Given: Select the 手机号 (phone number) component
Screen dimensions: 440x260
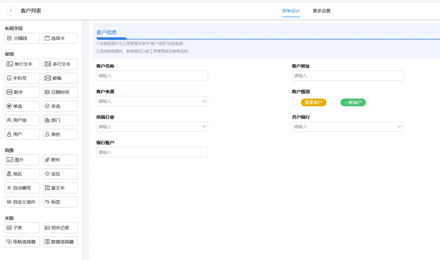Looking at the screenshot, I should pyautogui.click(x=22, y=78).
